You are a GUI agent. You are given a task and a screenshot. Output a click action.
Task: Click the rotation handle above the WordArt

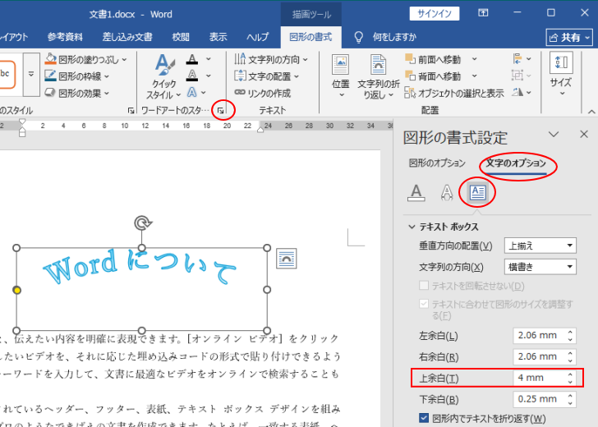coord(143,223)
